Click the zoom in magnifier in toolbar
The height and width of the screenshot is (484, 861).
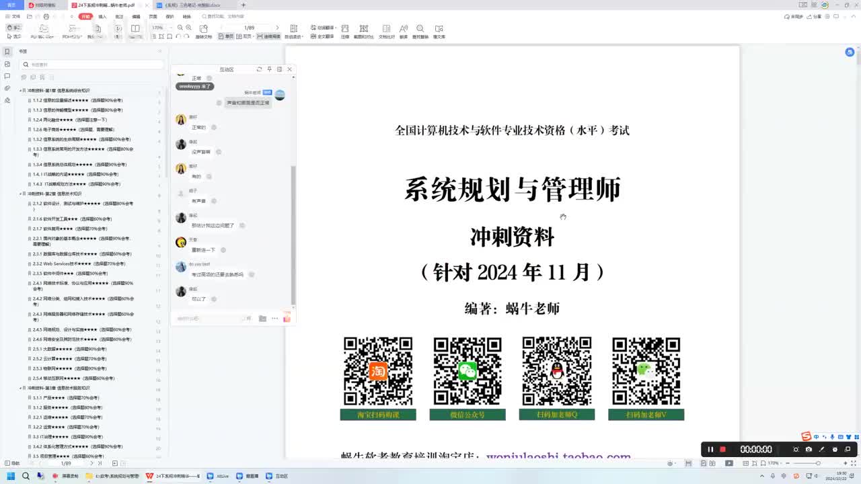(x=188, y=28)
